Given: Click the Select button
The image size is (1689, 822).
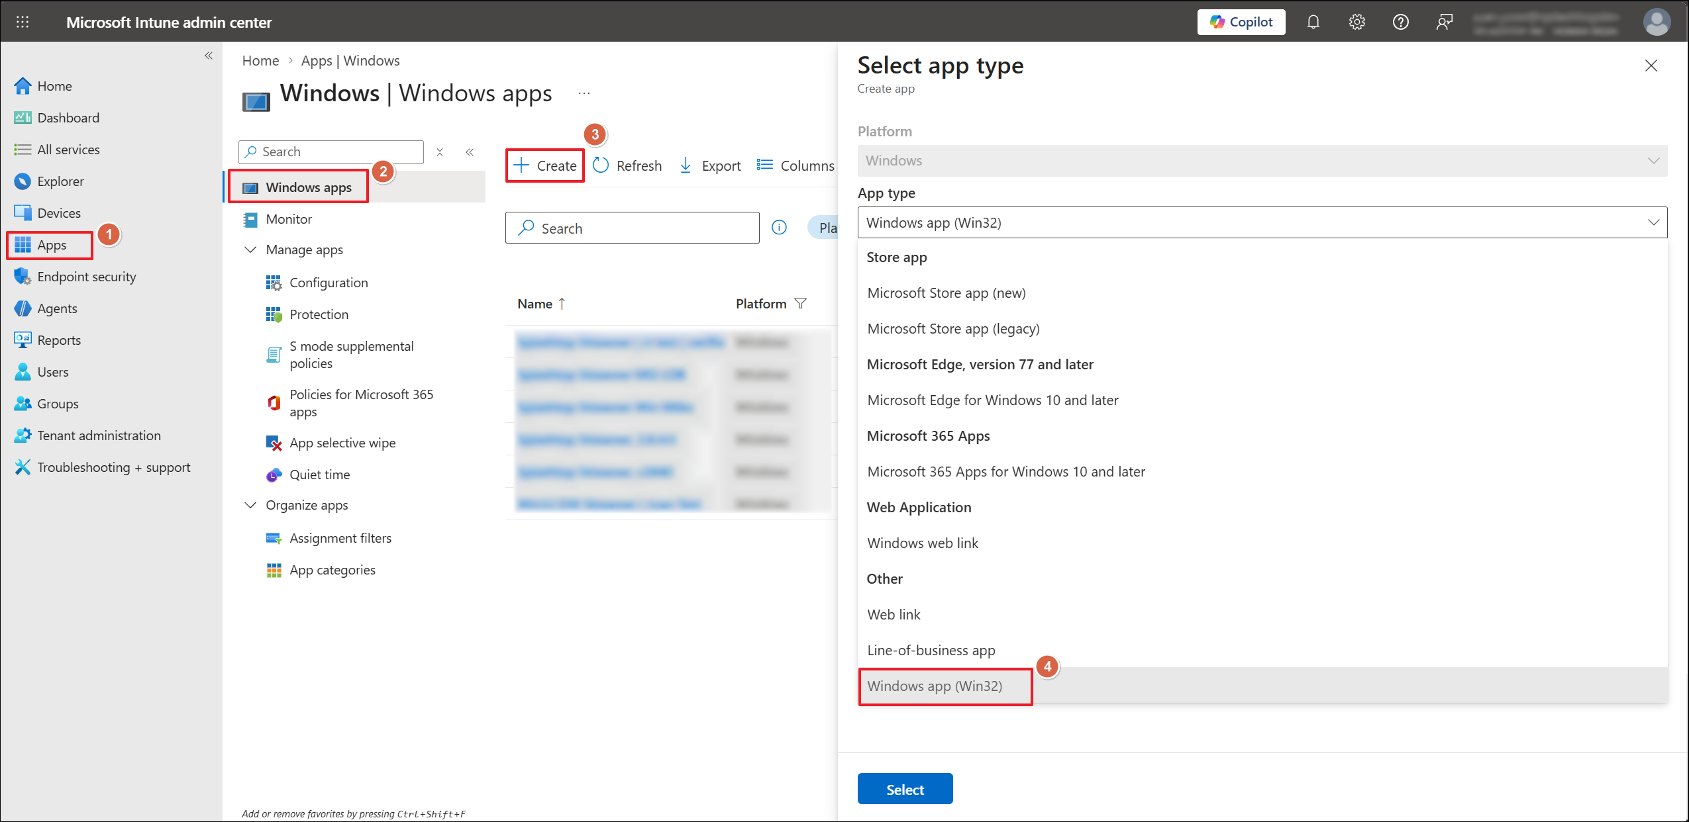Looking at the screenshot, I should click(x=905, y=789).
